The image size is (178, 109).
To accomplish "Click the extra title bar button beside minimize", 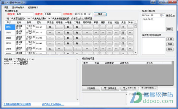I will 153,2.
